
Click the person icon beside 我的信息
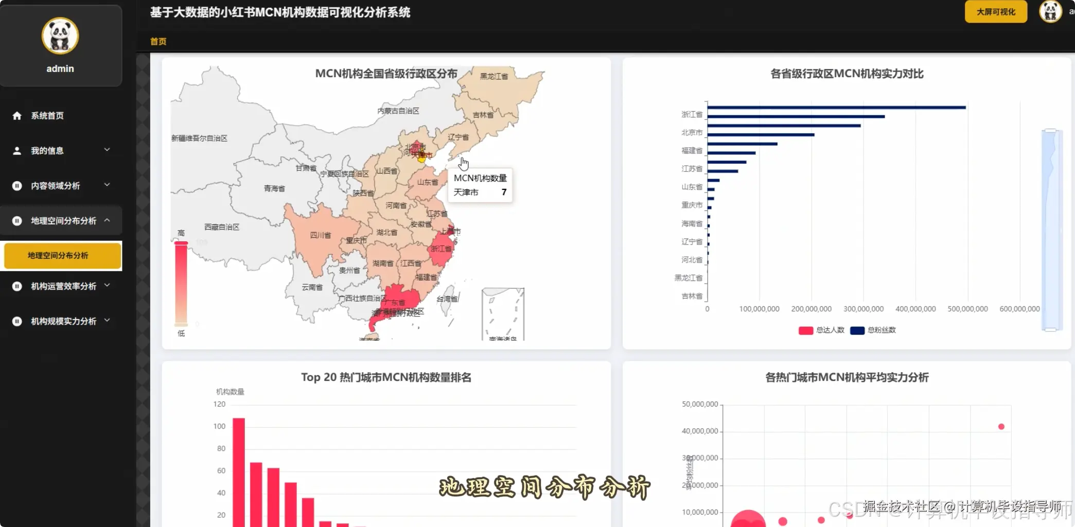point(17,151)
